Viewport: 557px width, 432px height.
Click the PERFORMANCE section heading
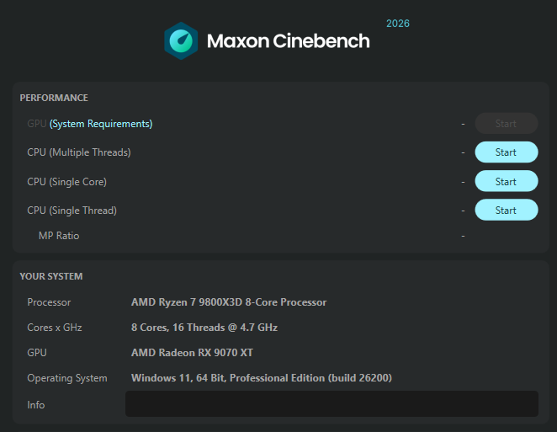54,98
